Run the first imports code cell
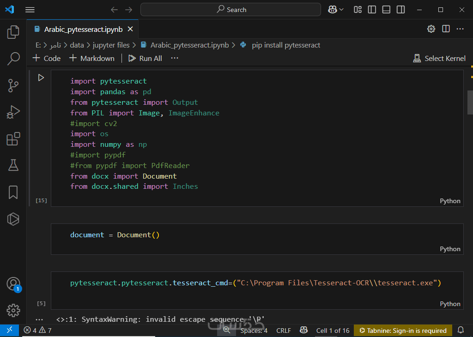The image size is (473, 337). (x=41, y=78)
